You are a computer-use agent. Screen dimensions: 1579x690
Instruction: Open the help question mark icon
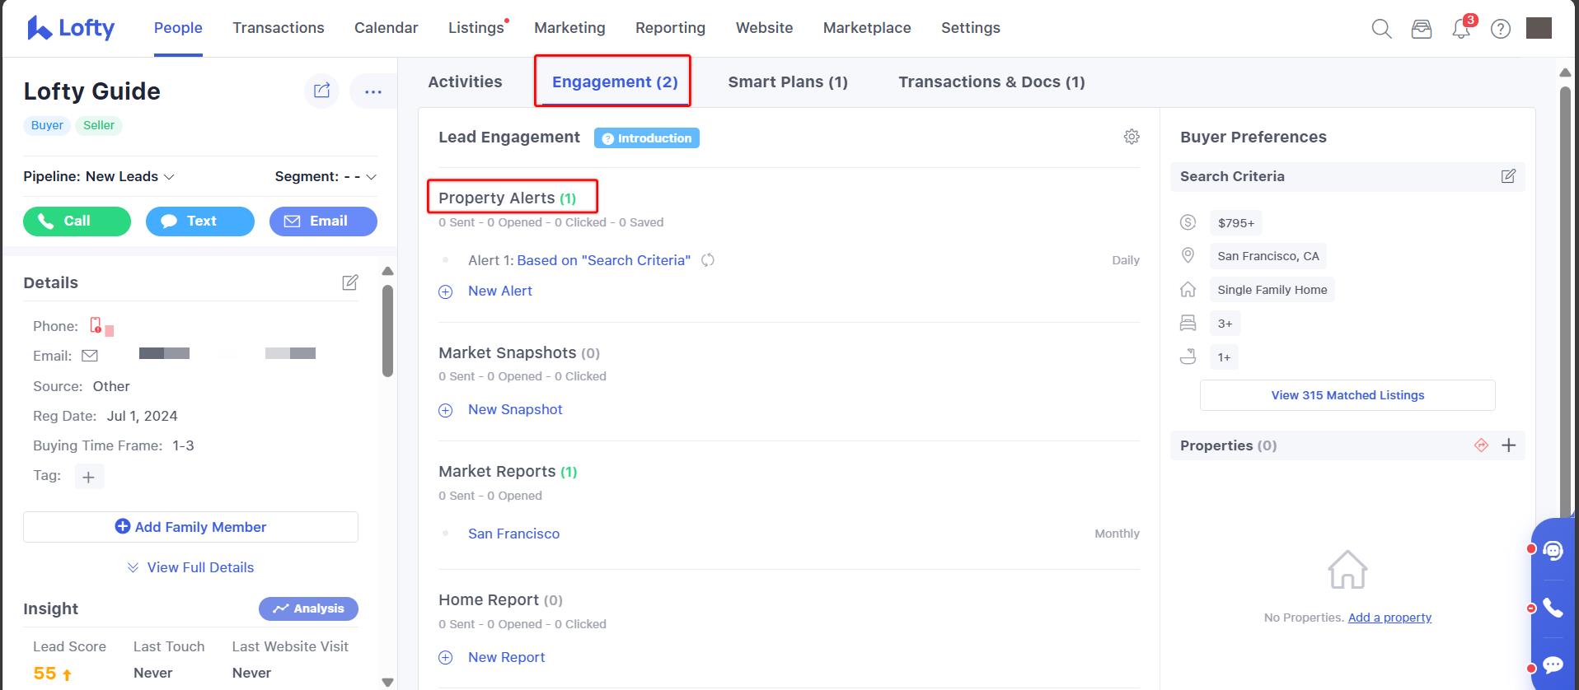tap(1501, 29)
